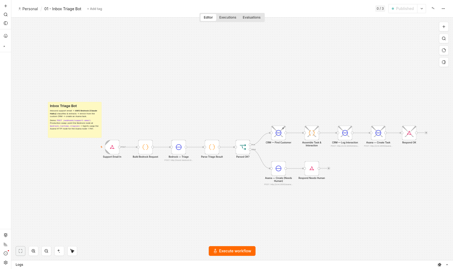Select the Parsed OK? if node

click(243, 147)
